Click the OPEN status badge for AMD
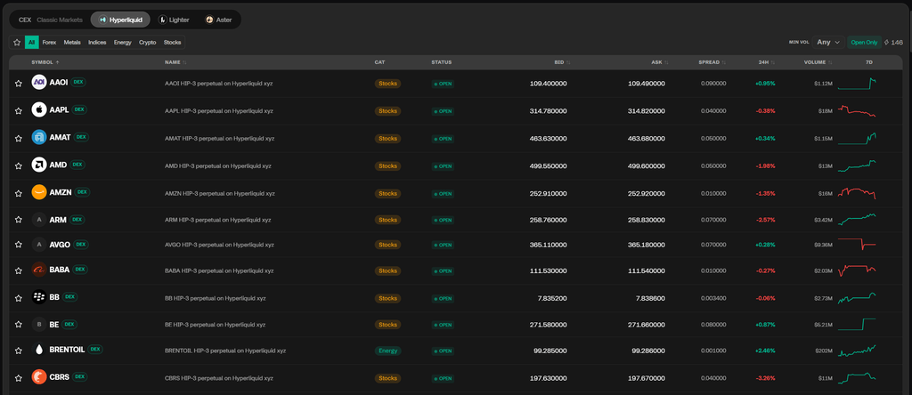 (443, 166)
